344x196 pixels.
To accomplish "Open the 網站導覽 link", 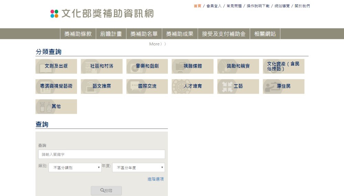I will click(282, 6).
